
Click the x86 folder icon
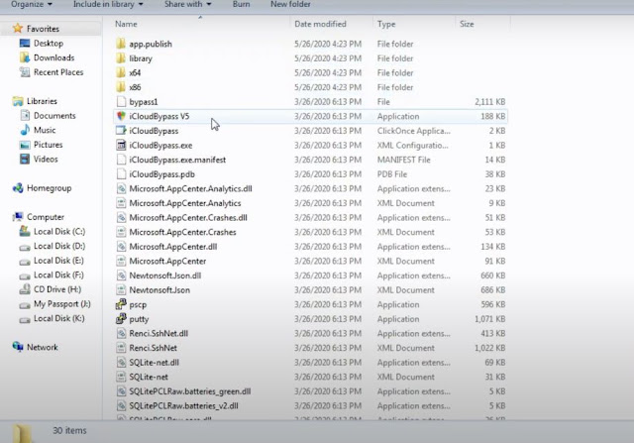tap(121, 87)
